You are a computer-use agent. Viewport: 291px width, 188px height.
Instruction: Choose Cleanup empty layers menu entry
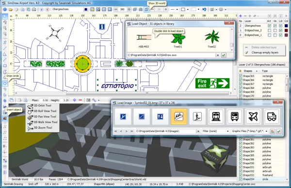[264, 52]
